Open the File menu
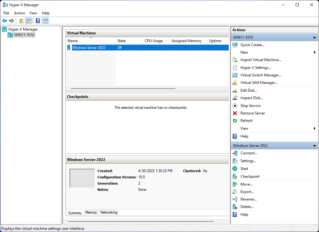Image resolution: width=319 pixels, height=232 pixels. tap(6, 13)
